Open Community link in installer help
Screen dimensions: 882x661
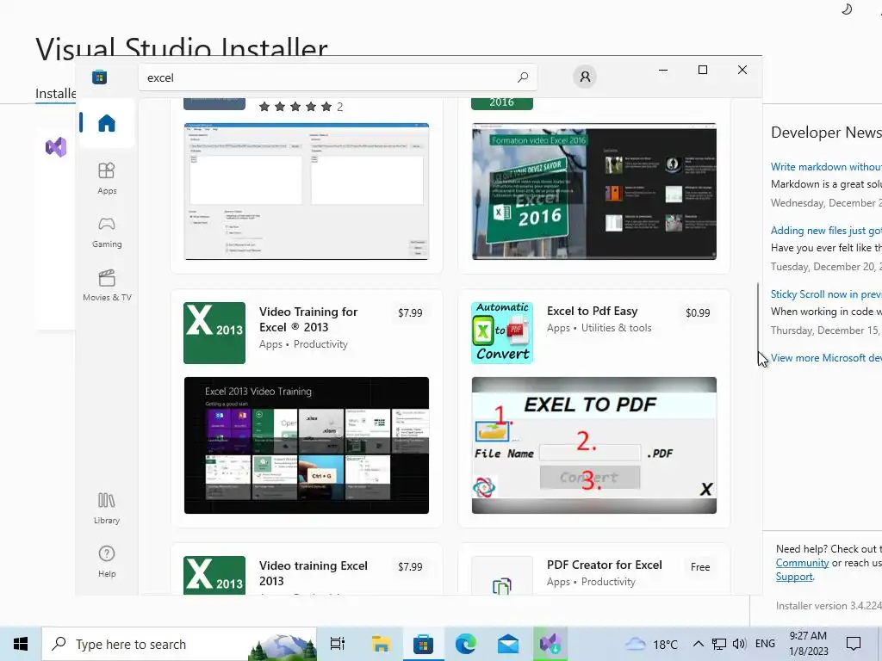tap(802, 563)
